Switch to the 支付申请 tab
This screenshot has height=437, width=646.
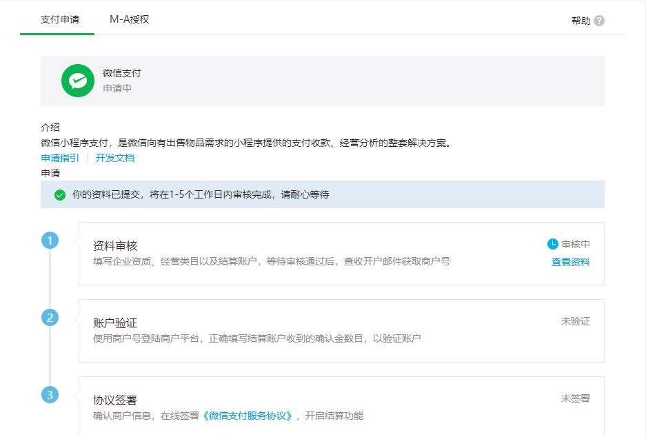[x=60, y=19]
